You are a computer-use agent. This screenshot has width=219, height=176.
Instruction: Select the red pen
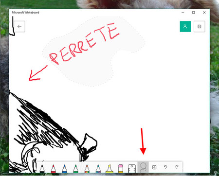[53, 169]
